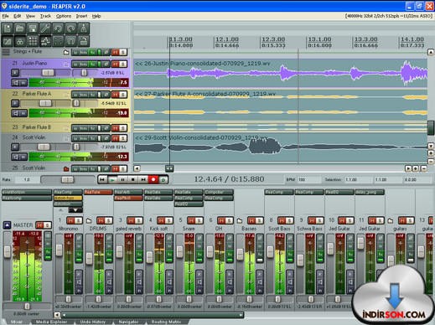Click the Open Project folder icon
The height and width of the screenshot is (325, 435).
tap(20, 28)
